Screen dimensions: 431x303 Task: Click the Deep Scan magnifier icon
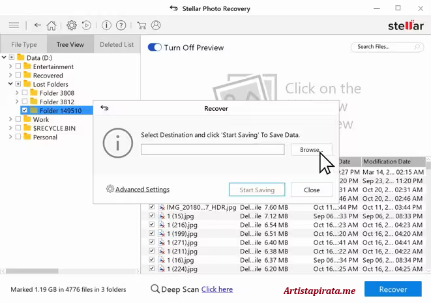pyautogui.click(x=155, y=289)
